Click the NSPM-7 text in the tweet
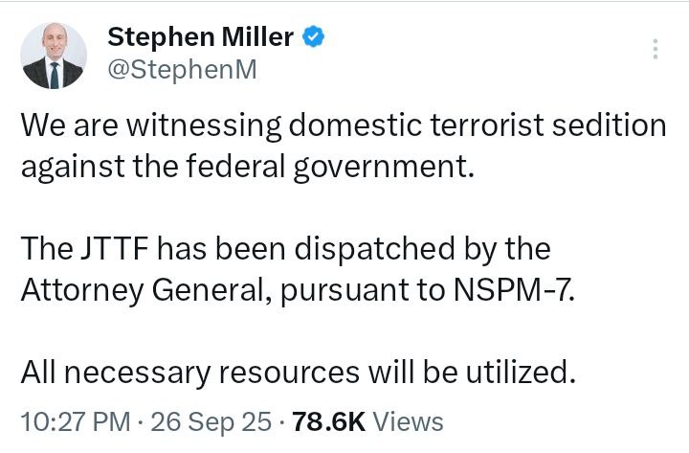This screenshot has width=689, height=453. [x=514, y=290]
